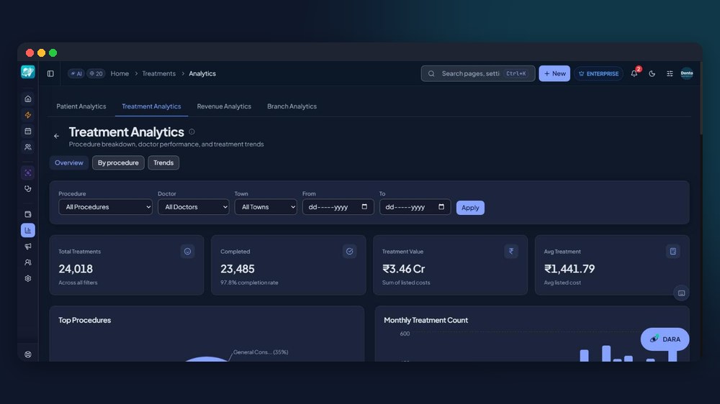Image resolution: width=720 pixels, height=404 pixels.
Task: Open the All Doctors dropdown
Action: pos(193,207)
